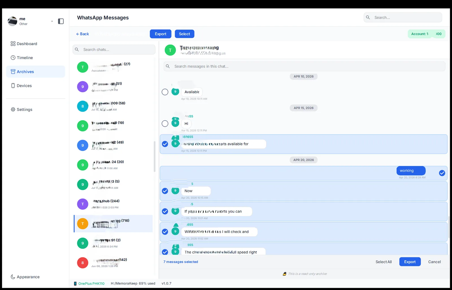Cancel the message selection

point(434,262)
